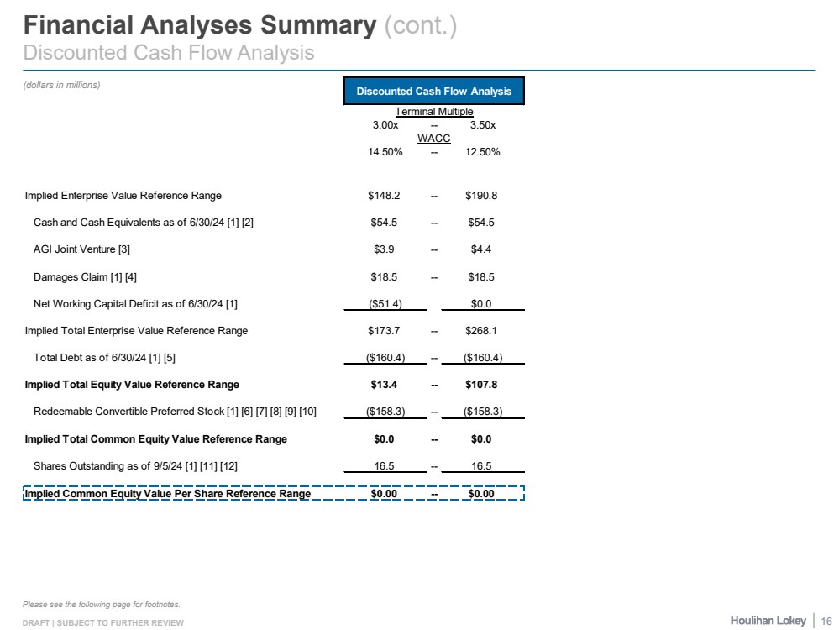Click the Implied Common Equity Value Per Share label

(168, 494)
